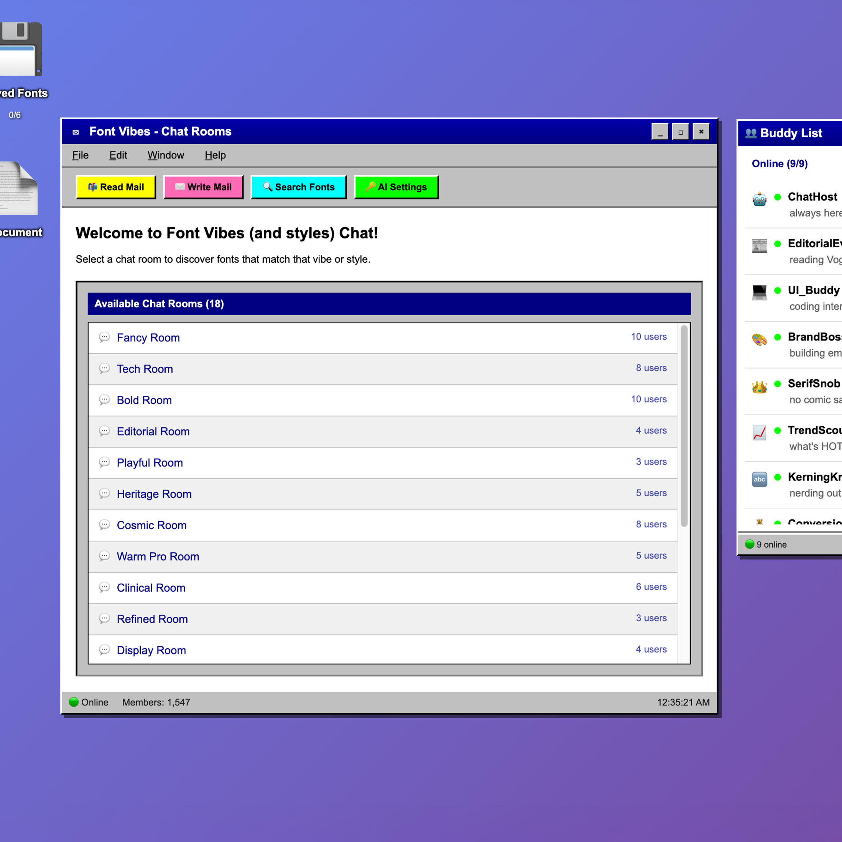Viewport: 842px width, 842px height.
Task: Enter the Cosmic Room chat
Action: point(151,525)
